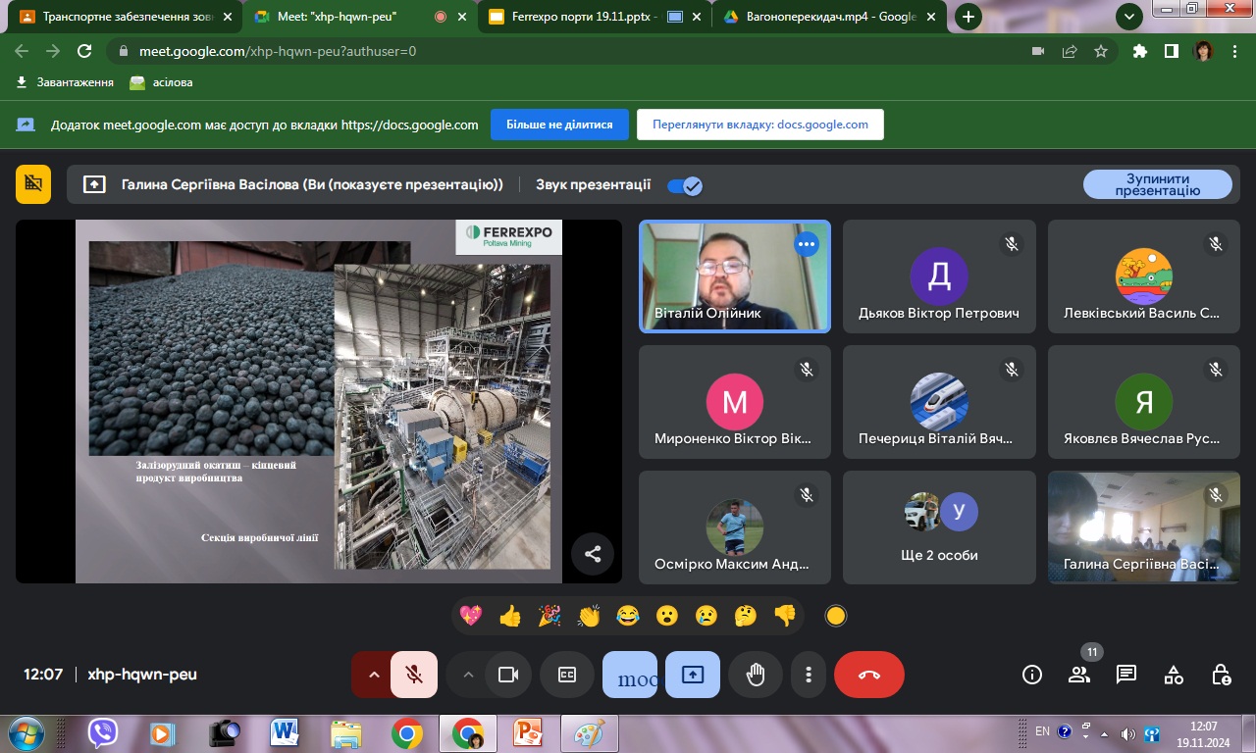Show participants list people icon
This screenshot has height=753, width=1256.
(1079, 675)
